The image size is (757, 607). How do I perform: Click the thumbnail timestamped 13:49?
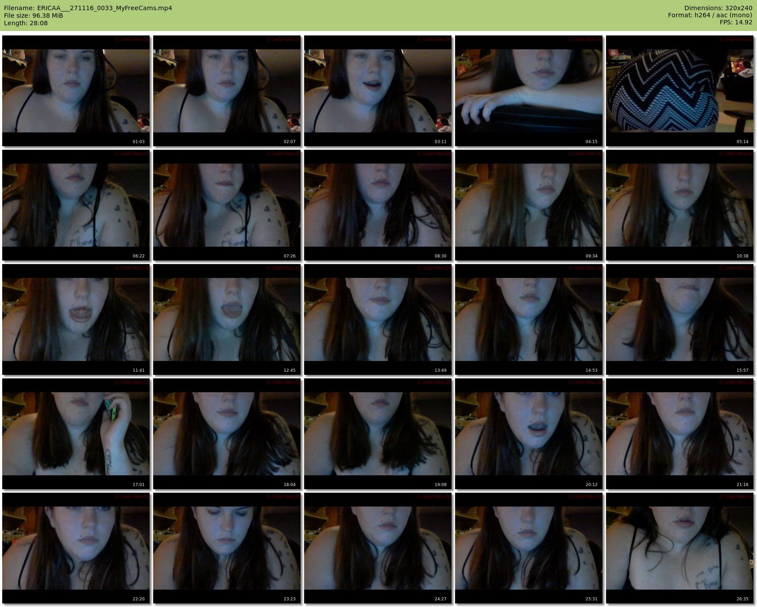tap(378, 319)
